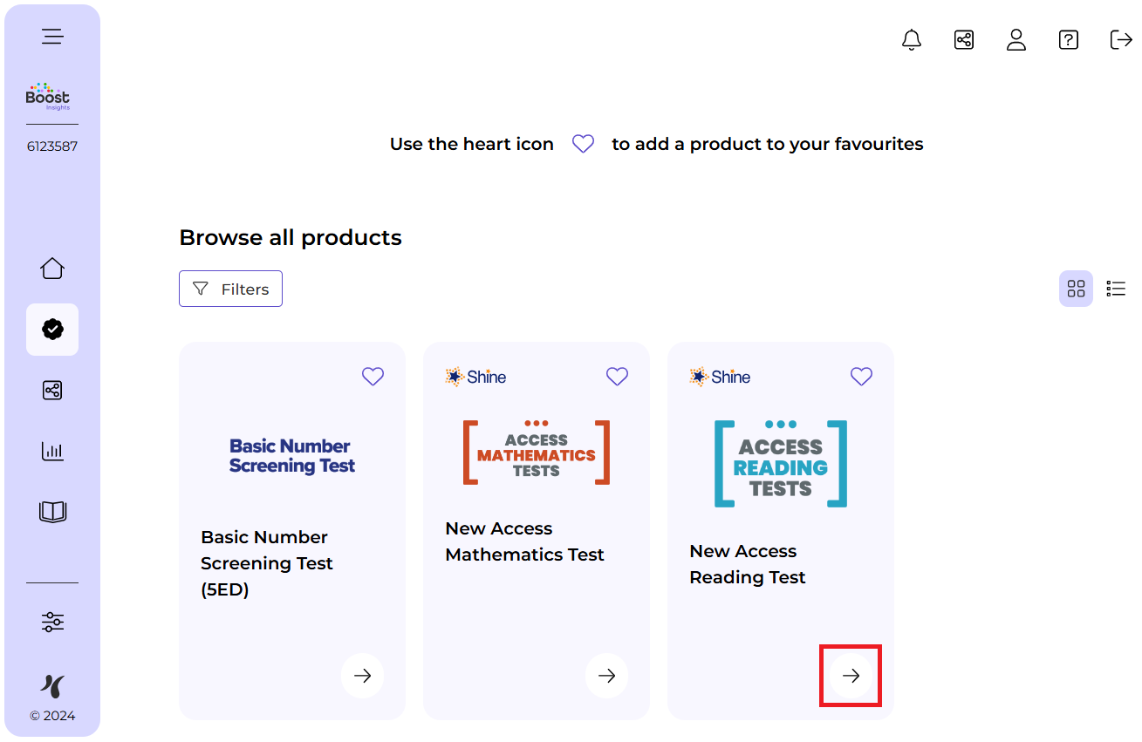Go to Home in the sidebar

point(52,269)
